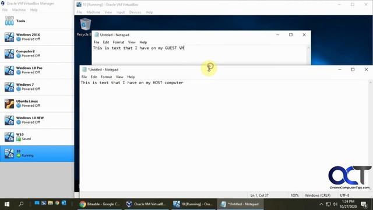Open Machine menu in VM window
Screen dimensions: 373x210
pos(93,12)
